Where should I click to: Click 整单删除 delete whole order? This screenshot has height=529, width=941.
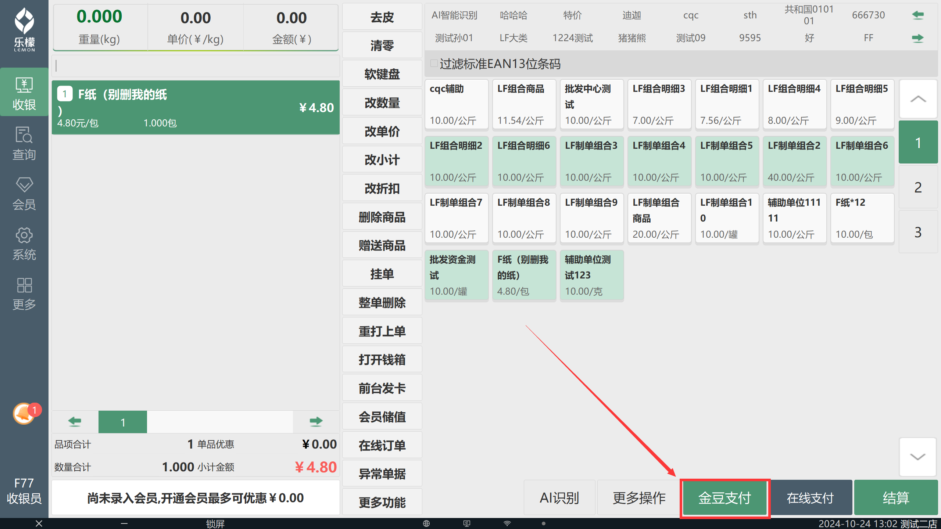click(382, 302)
